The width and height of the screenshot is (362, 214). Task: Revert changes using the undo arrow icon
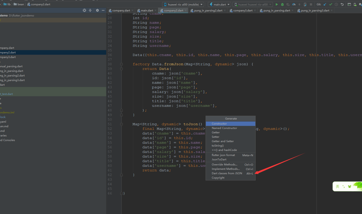click(342, 4)
